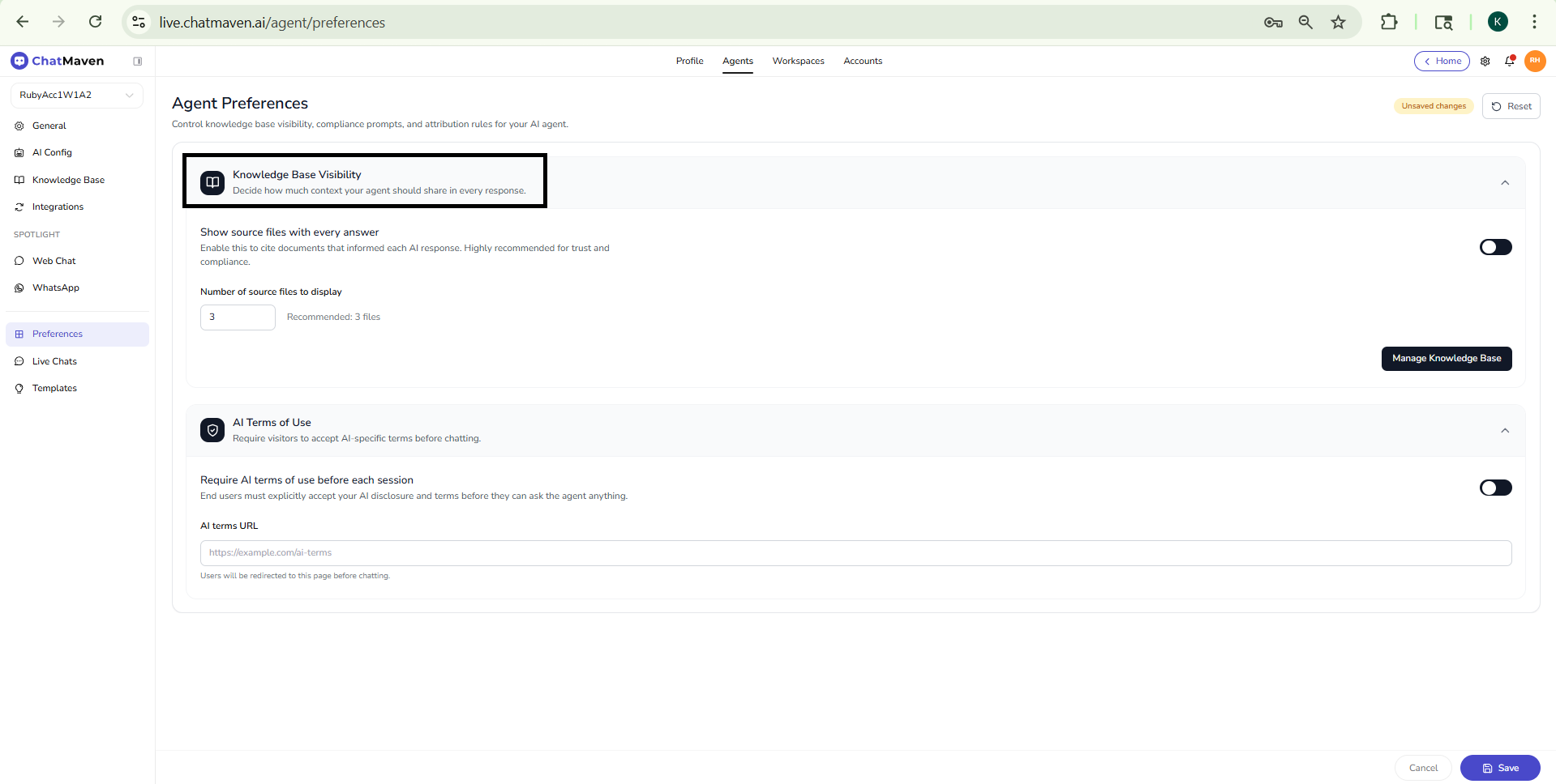Collapse the AI Terms of Use section
The height and width of the screenshot is (784, 1556).
pyautogui.click(x=1504, y=431)
